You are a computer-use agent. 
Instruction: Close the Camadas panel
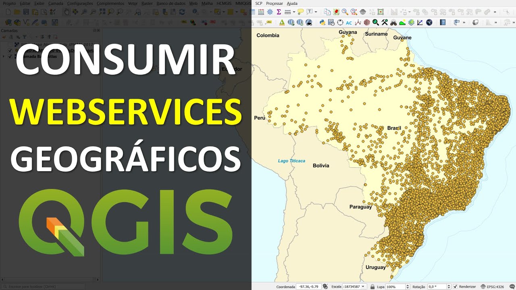pyautogui.click(x=98, y=30)
